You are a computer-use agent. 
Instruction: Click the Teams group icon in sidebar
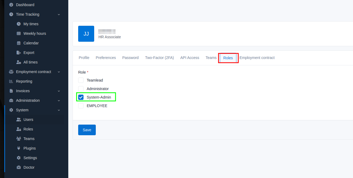(19, 139)
